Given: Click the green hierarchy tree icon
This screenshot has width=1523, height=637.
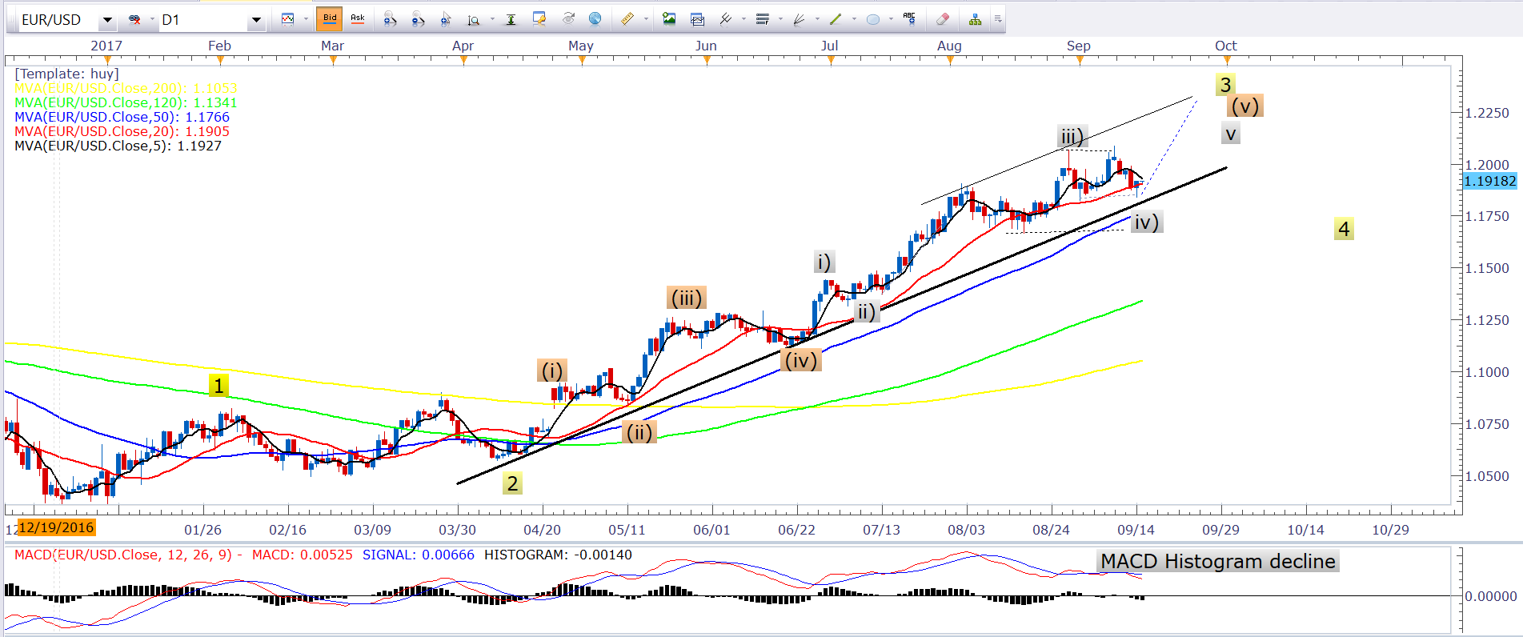Looking at the screenshot, I should click(975, 19).
